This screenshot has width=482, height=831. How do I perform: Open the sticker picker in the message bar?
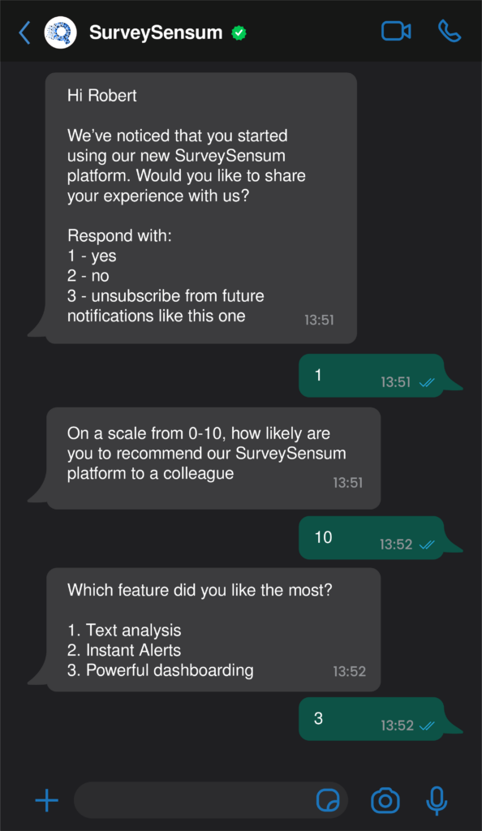coord(328,800)
